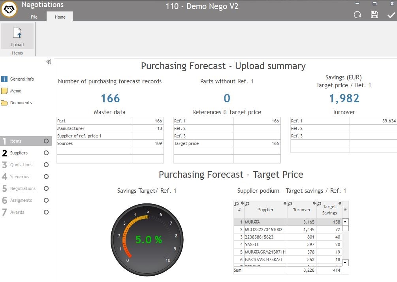Click the handshake application logo
The height and width of the screenshot is (282, 397).
[9, 9]
